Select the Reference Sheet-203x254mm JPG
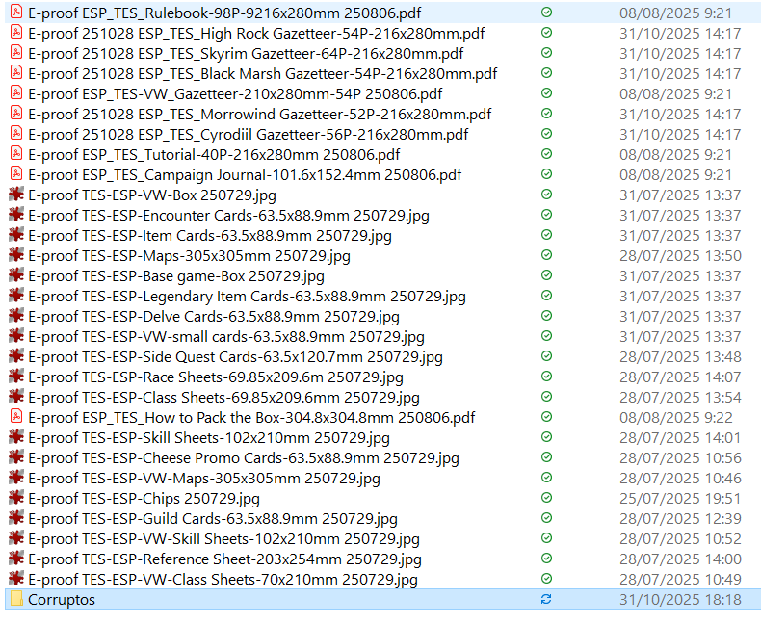 [x=224, y=559]
